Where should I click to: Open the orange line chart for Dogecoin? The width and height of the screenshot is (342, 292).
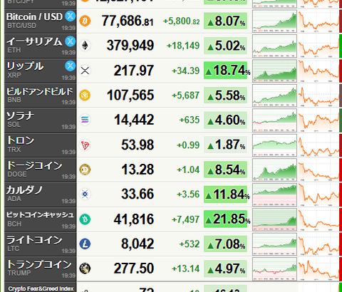point(318,170)
